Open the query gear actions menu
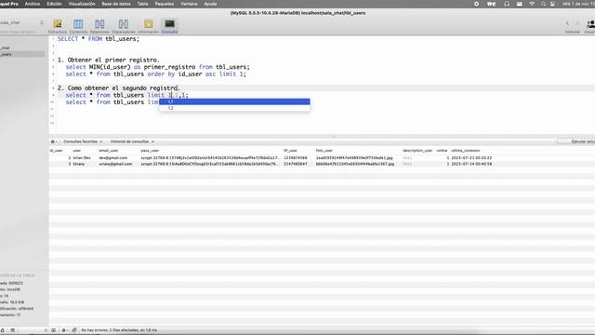 point(54,141)
